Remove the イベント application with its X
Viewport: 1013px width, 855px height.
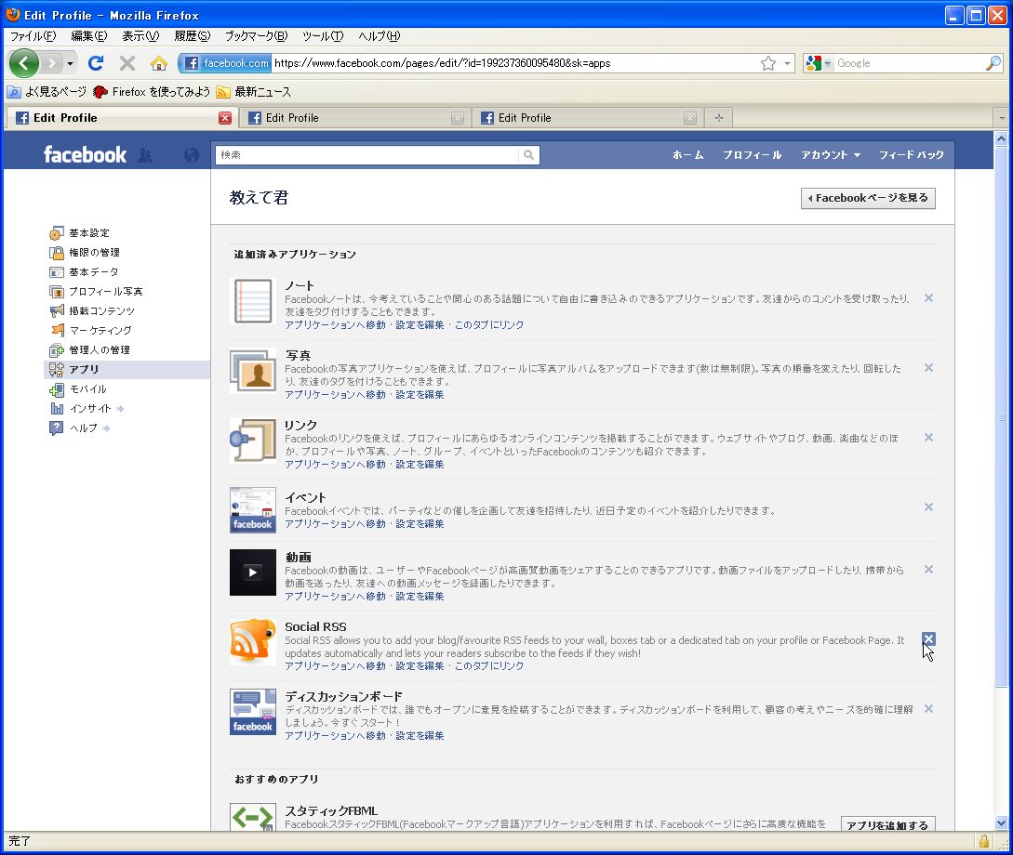pyautogui.click(x=928, y=507)
